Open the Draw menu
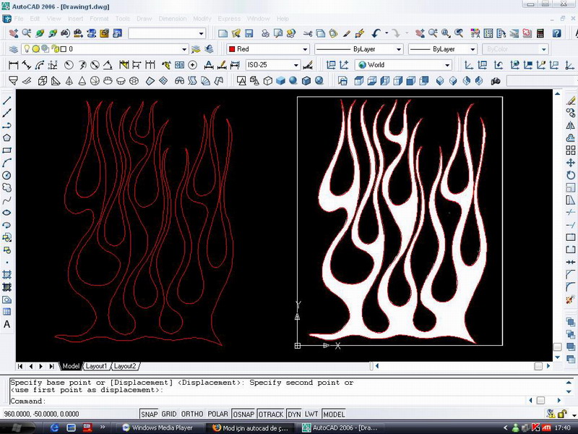Screen dimensions: 578x434 click(x=144, y=19)
